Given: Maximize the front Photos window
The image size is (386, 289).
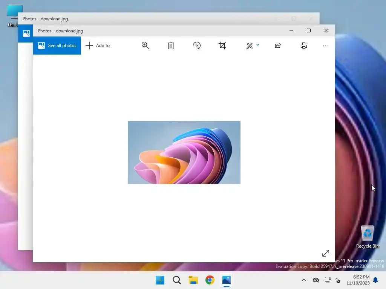Looking at the screenshot, I should point(309,30).
